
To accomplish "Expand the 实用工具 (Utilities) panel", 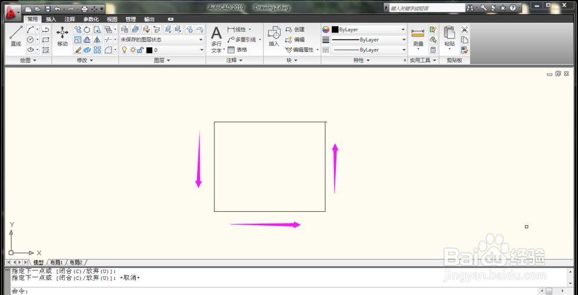I will (423, 61).
